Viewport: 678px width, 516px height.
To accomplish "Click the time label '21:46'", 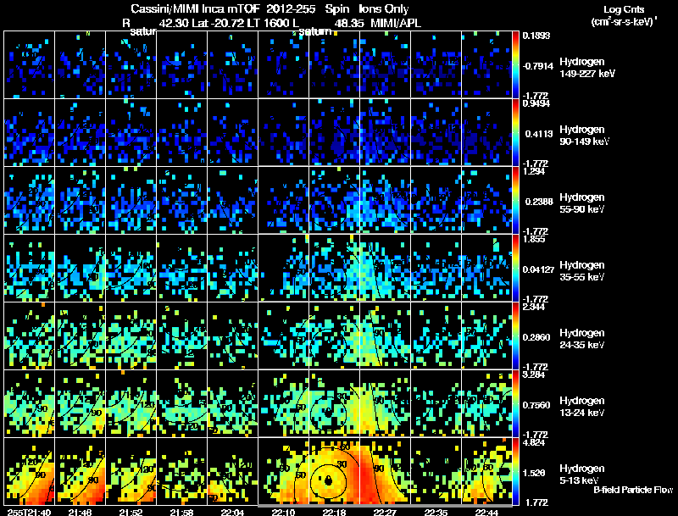I will pos(80,512).
